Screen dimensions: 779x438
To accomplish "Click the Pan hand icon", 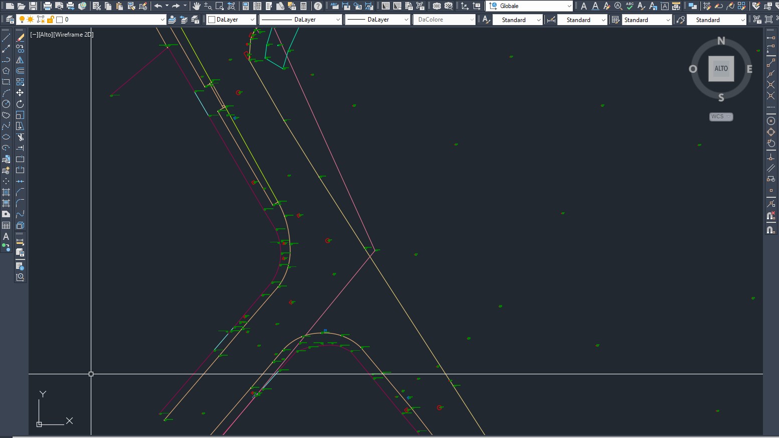I will (196, 6).
